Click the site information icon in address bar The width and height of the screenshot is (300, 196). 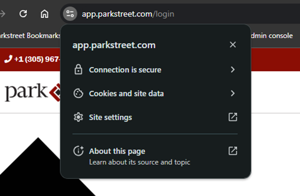coord(70,14)
